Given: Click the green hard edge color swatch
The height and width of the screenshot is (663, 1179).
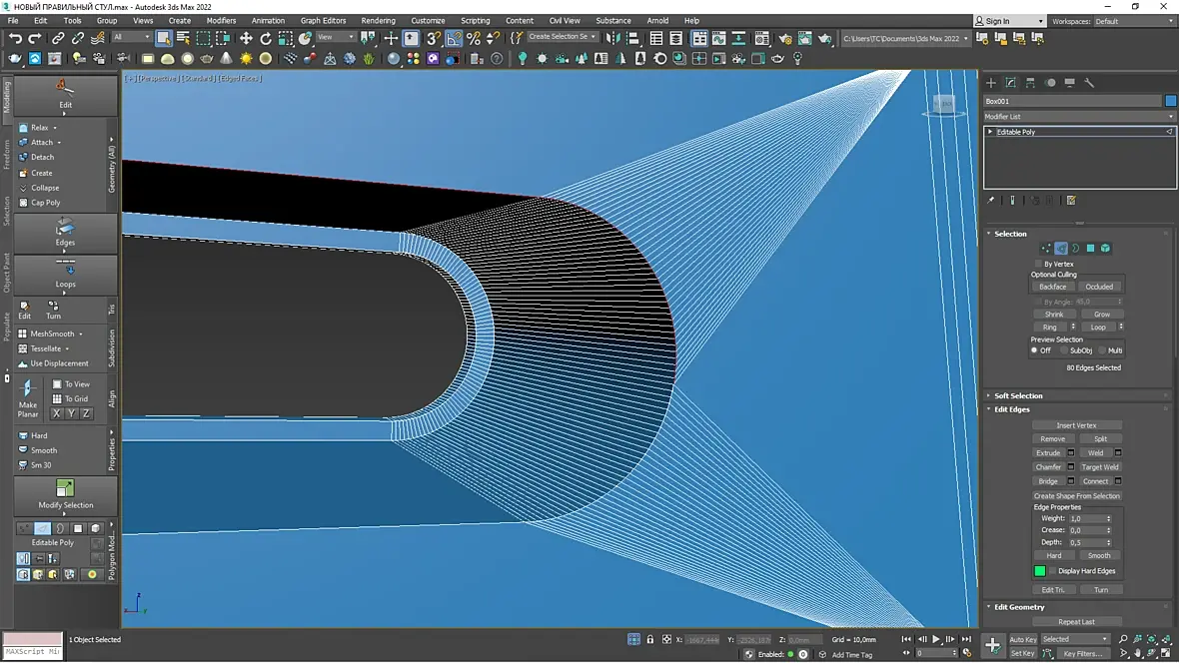Looking at the screenshot, I should pyautogui.click(x=1039, y=571).
